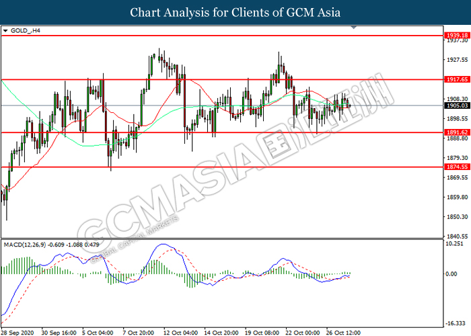This screenshot has height=336, width=471.
Task: Click the chart shift triangle marker at top
Action: click(354, 28)
